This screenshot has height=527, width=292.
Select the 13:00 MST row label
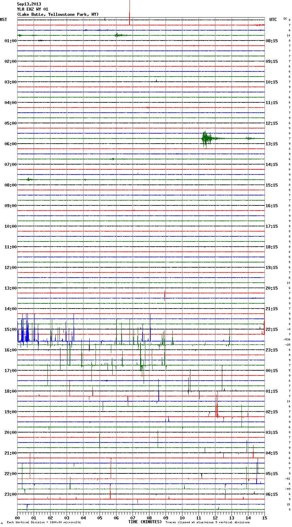[x=11, y=288]
